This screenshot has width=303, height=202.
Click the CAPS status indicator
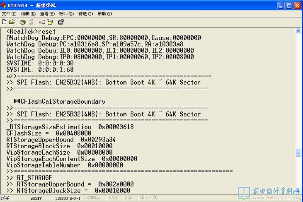pyautogui.click(x=113, y=197)
